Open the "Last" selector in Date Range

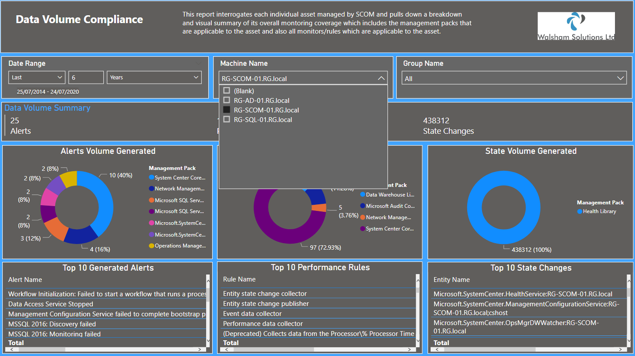37,77
